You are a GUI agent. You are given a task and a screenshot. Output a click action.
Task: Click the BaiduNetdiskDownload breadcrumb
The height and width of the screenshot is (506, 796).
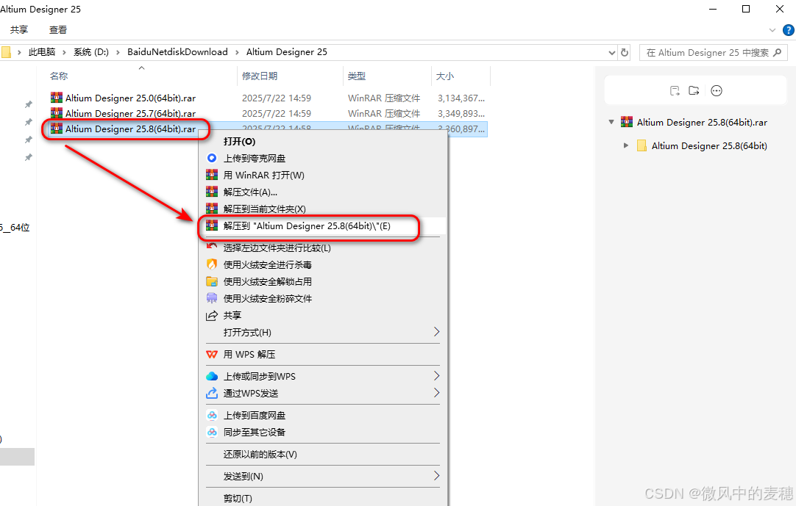coord(177,51)
